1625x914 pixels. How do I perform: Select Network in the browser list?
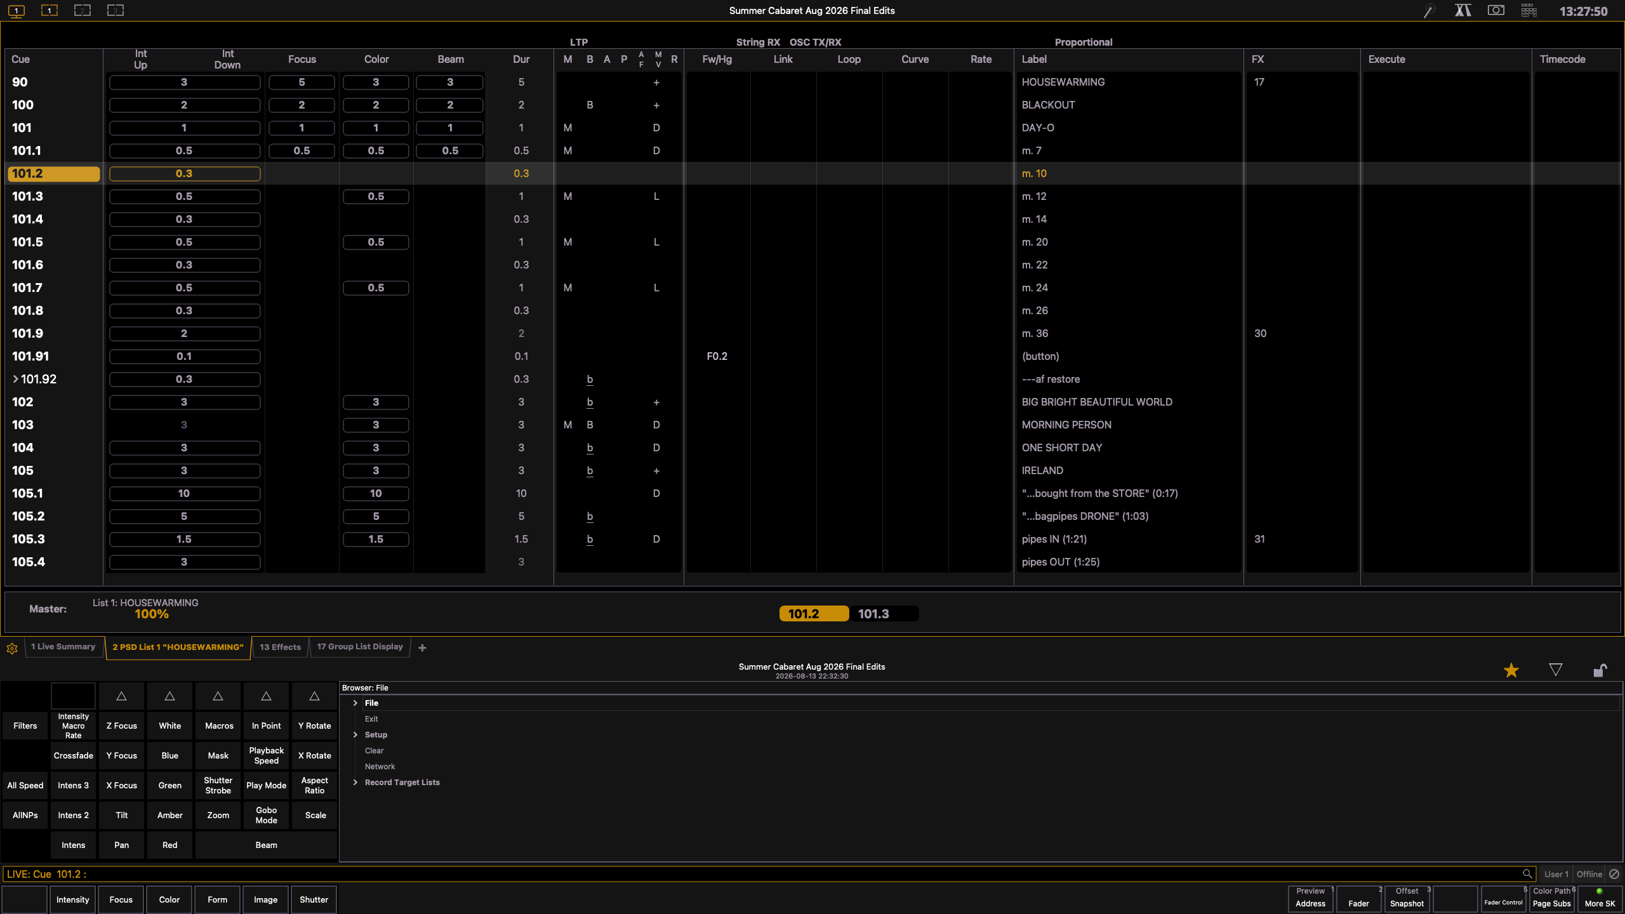(380, 767)
